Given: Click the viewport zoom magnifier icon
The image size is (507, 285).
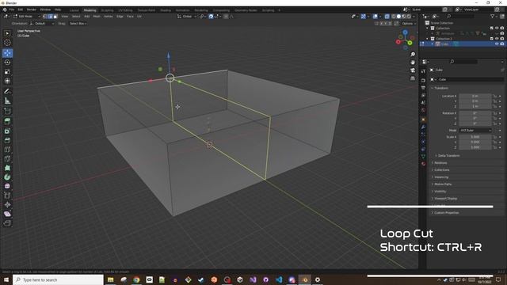Looking at the screenshot, I should coord(413,55).
